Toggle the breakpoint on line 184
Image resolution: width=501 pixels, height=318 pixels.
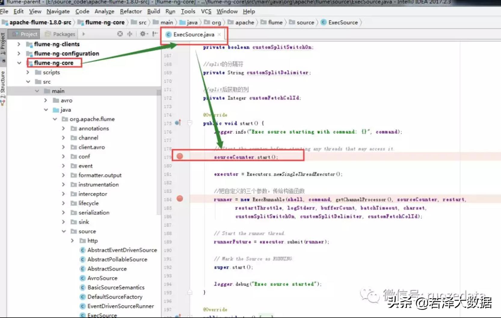(180, 199)
